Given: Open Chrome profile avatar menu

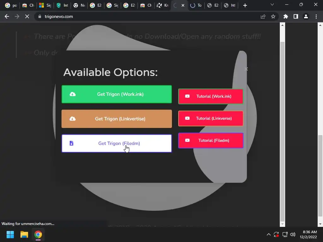Looking at the screenshot, I should click(306, 16).
